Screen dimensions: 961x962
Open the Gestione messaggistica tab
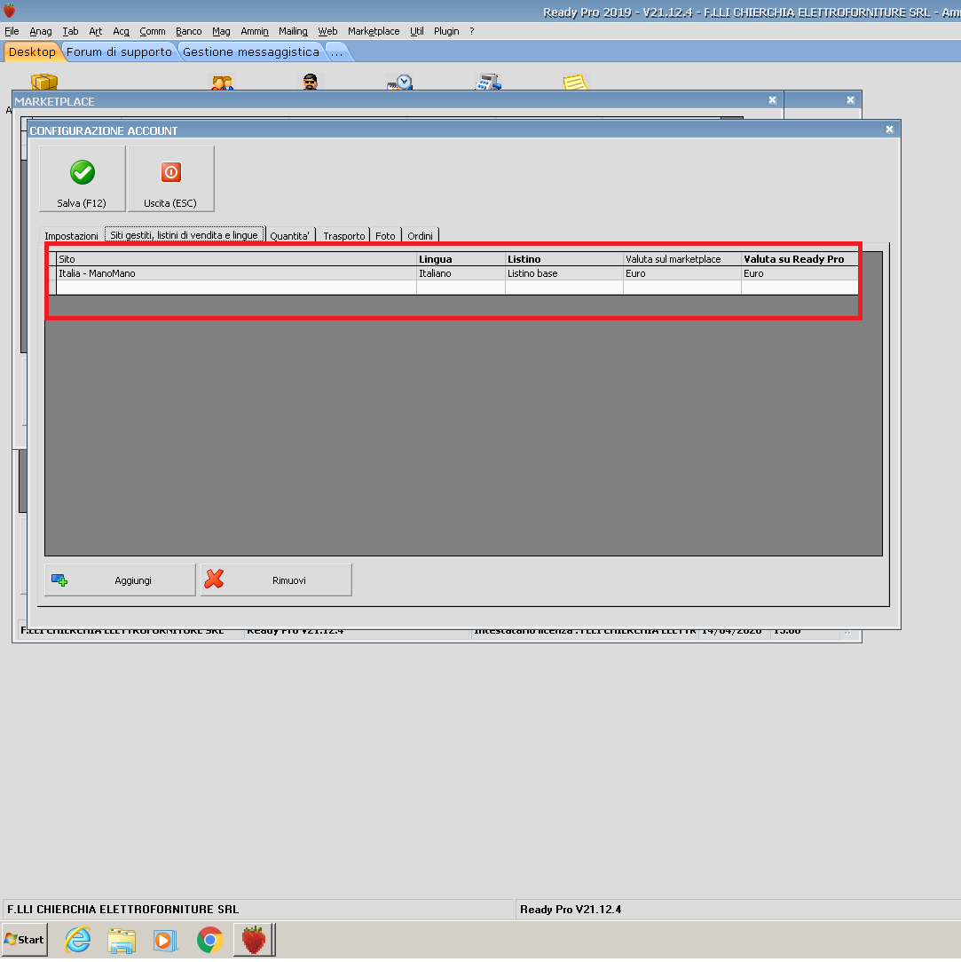tap(251, 52)
